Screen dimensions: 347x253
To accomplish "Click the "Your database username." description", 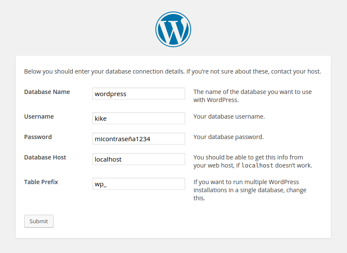I will (229, 117).
